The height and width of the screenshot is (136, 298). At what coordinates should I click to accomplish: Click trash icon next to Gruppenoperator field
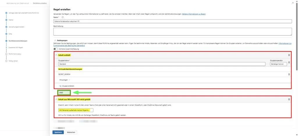[x=289, y=62]
